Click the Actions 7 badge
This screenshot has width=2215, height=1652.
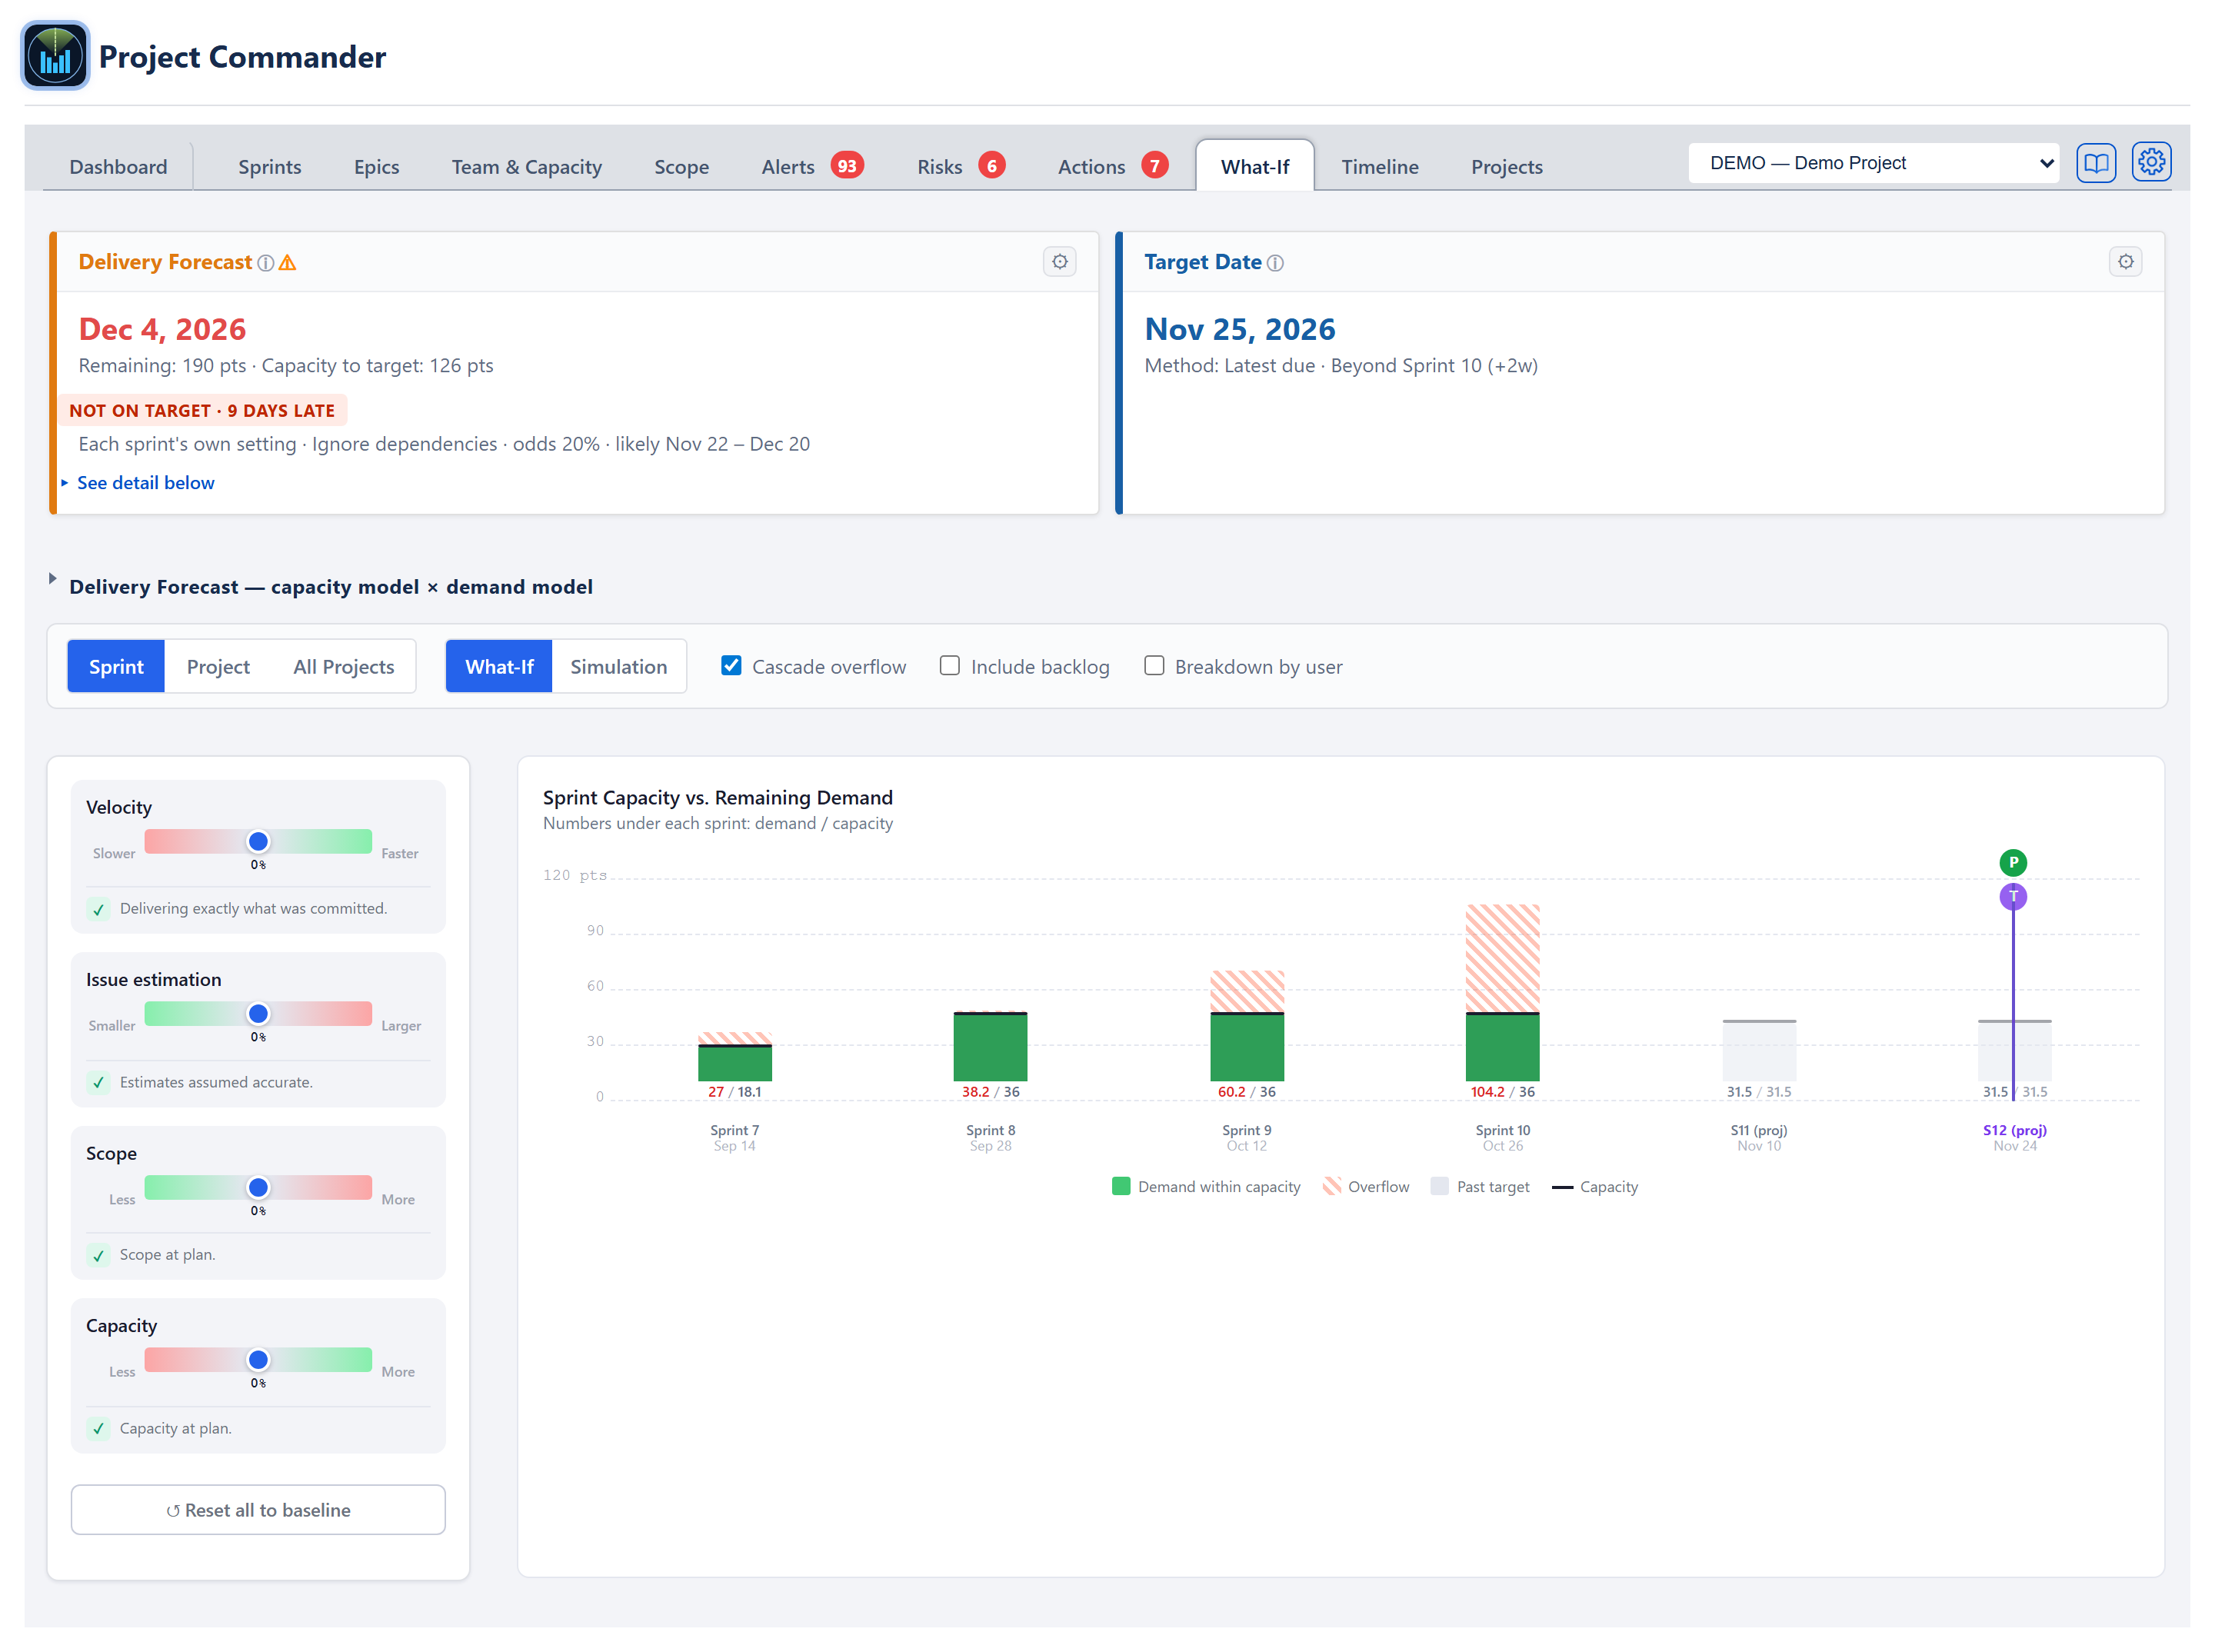(x=1154, y=166)
